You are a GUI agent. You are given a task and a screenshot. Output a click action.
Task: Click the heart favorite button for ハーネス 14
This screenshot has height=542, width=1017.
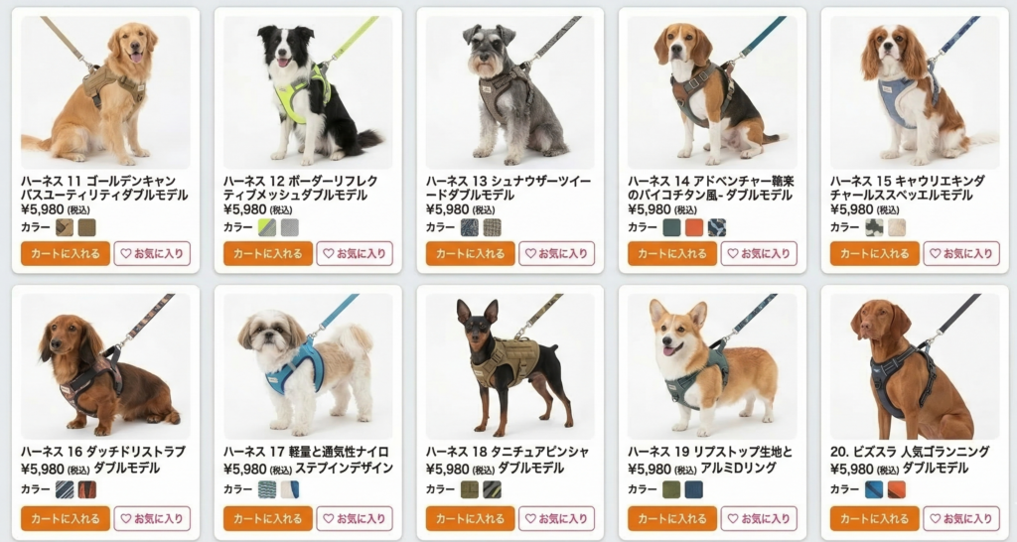(x=759, y=253)
